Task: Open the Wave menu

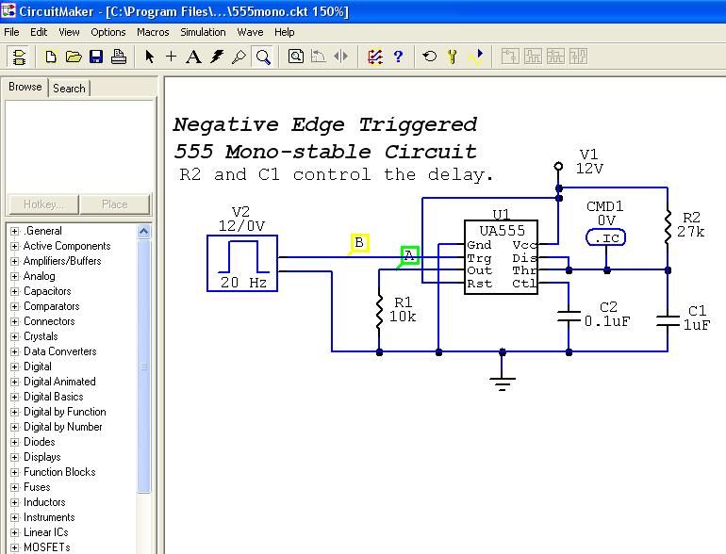Action: [x=250, y=32]
